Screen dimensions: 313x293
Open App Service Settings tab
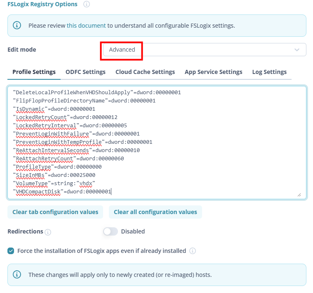coord(213,72)
